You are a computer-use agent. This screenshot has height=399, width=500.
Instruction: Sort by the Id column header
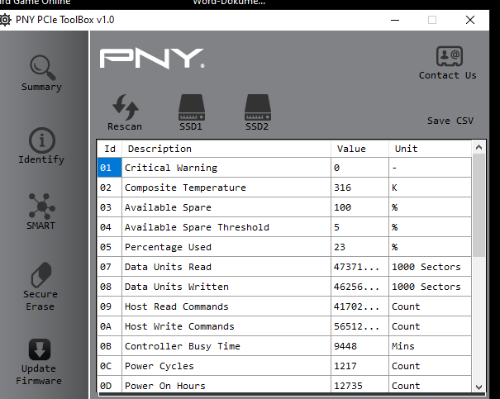click(110, 149)
